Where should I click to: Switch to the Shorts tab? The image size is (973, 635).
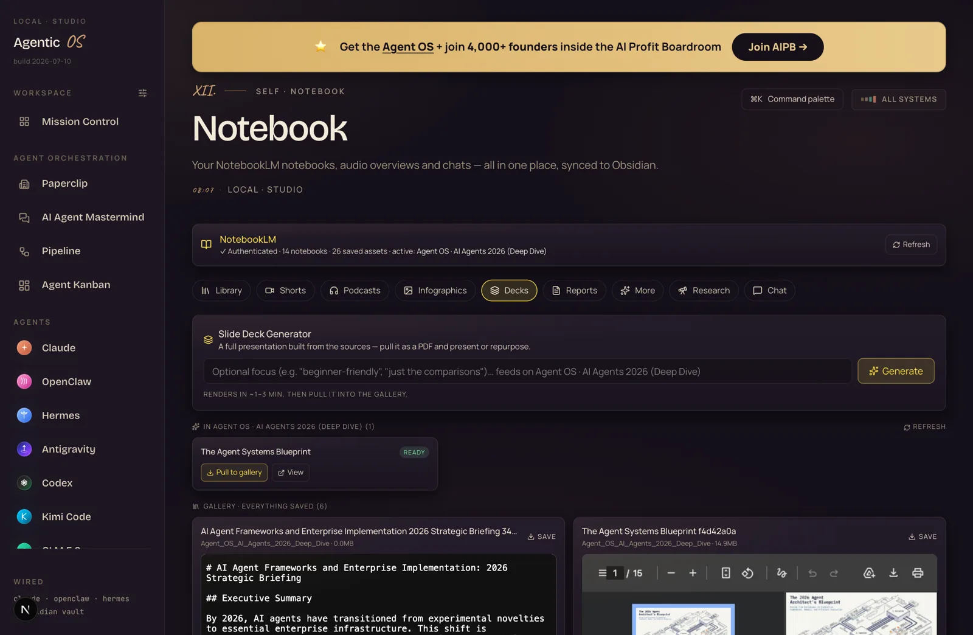pos(285,291)
